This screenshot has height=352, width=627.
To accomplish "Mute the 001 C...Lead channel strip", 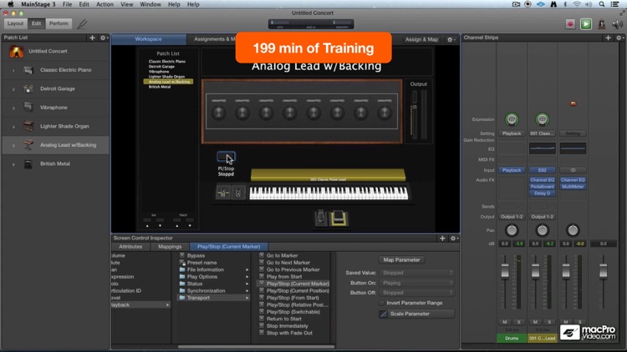I will [x=535, y=322].
